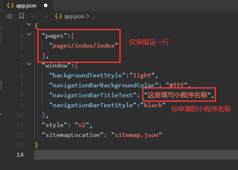Place cursor on empty line 14

[136, 155]
